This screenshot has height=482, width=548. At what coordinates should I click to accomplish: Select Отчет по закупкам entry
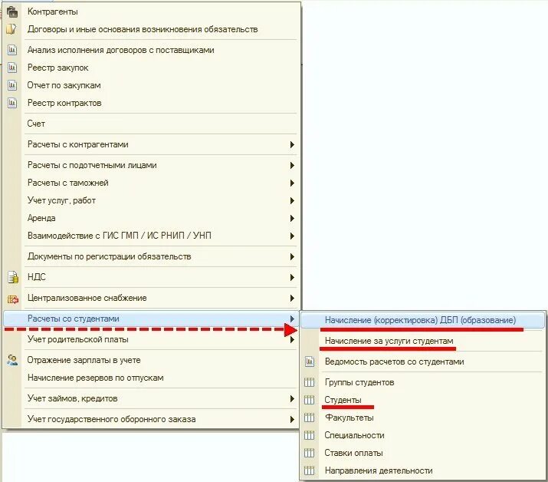click(x=151, y=85)
